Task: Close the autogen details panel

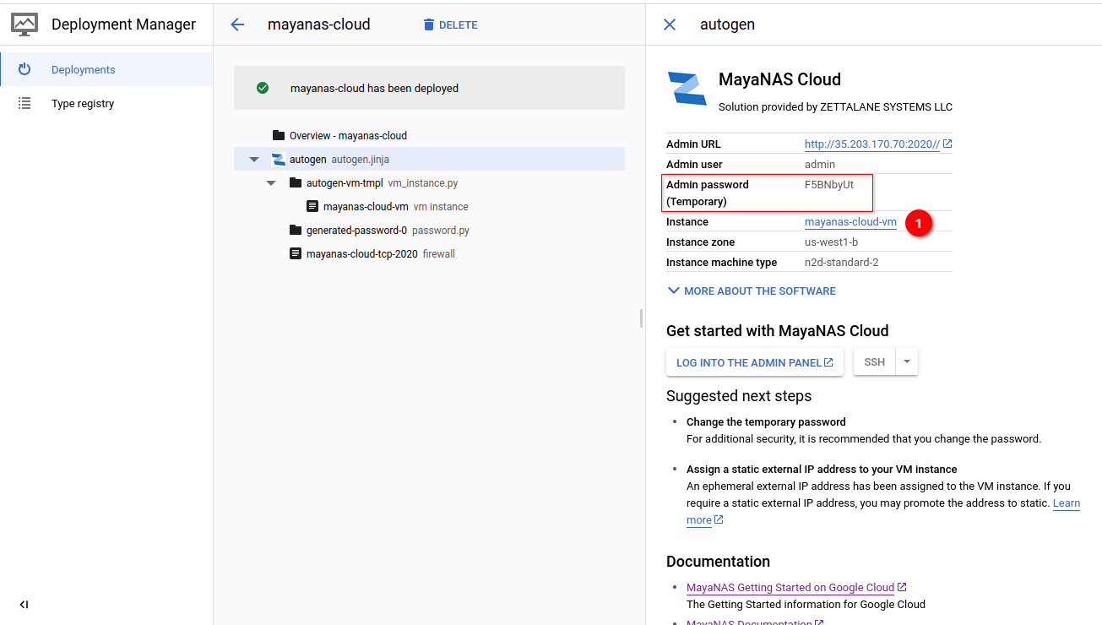Action: (x=670, y=24)
